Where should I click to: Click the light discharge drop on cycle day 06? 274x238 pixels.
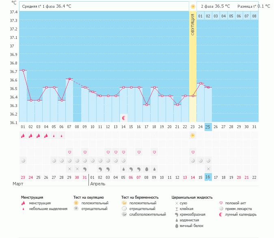pos(62,136)
